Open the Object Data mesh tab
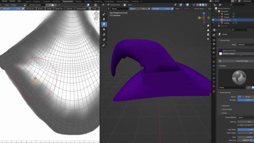The image size is (254, 143). pyautogui.click(x=214, y=82)
